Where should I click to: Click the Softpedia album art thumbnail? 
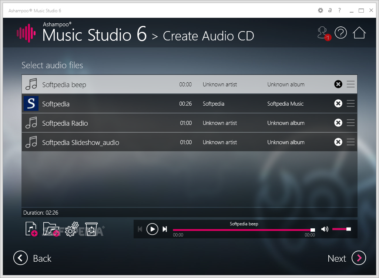(x=31, y=103)
